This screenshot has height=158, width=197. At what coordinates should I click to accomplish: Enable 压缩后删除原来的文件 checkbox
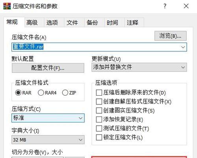point(99,92)
